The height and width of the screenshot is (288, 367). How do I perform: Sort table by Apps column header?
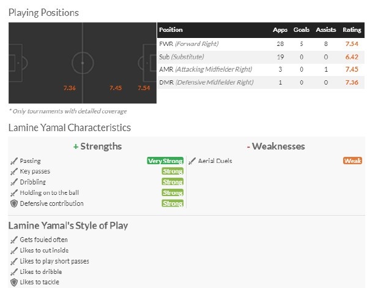(x=280, y=30)
